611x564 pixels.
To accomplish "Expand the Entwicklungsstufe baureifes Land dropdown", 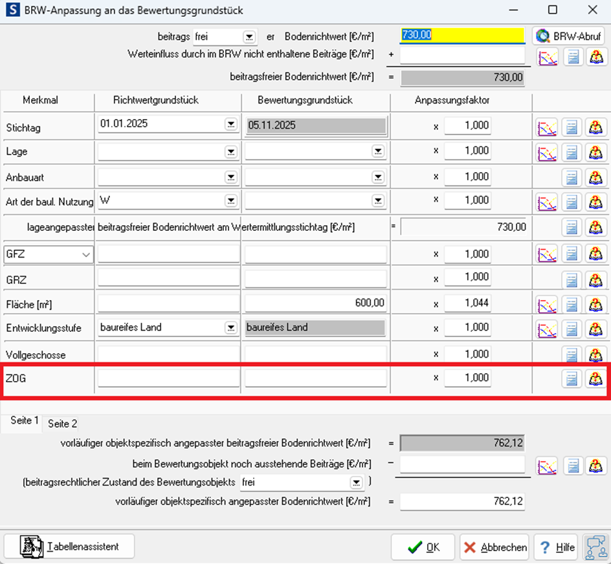I will pyautogui.click(x=231, y=328).
